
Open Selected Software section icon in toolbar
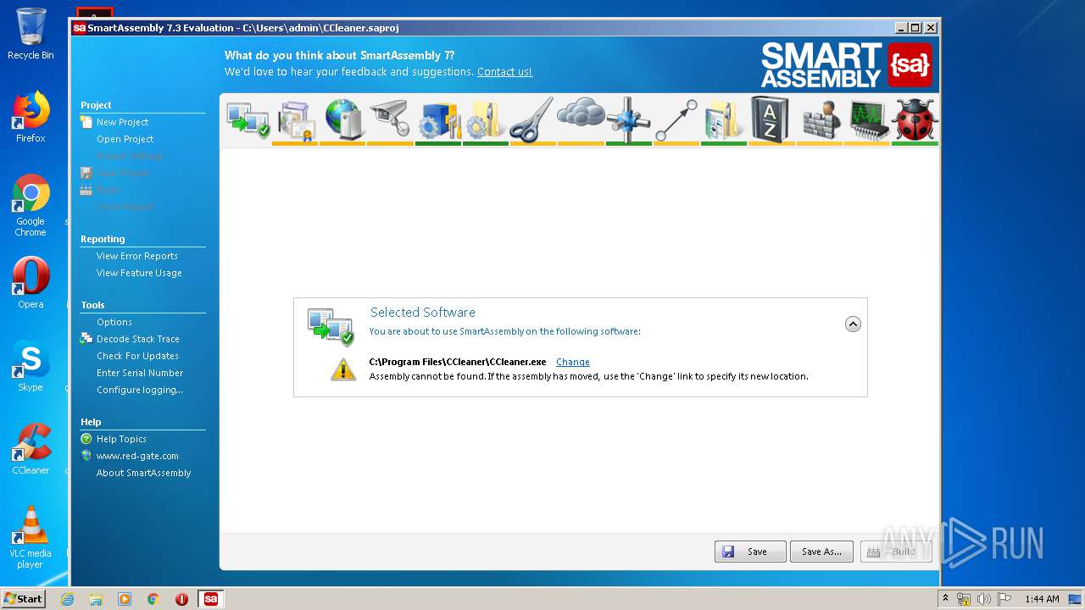click(x=248, y=119)
